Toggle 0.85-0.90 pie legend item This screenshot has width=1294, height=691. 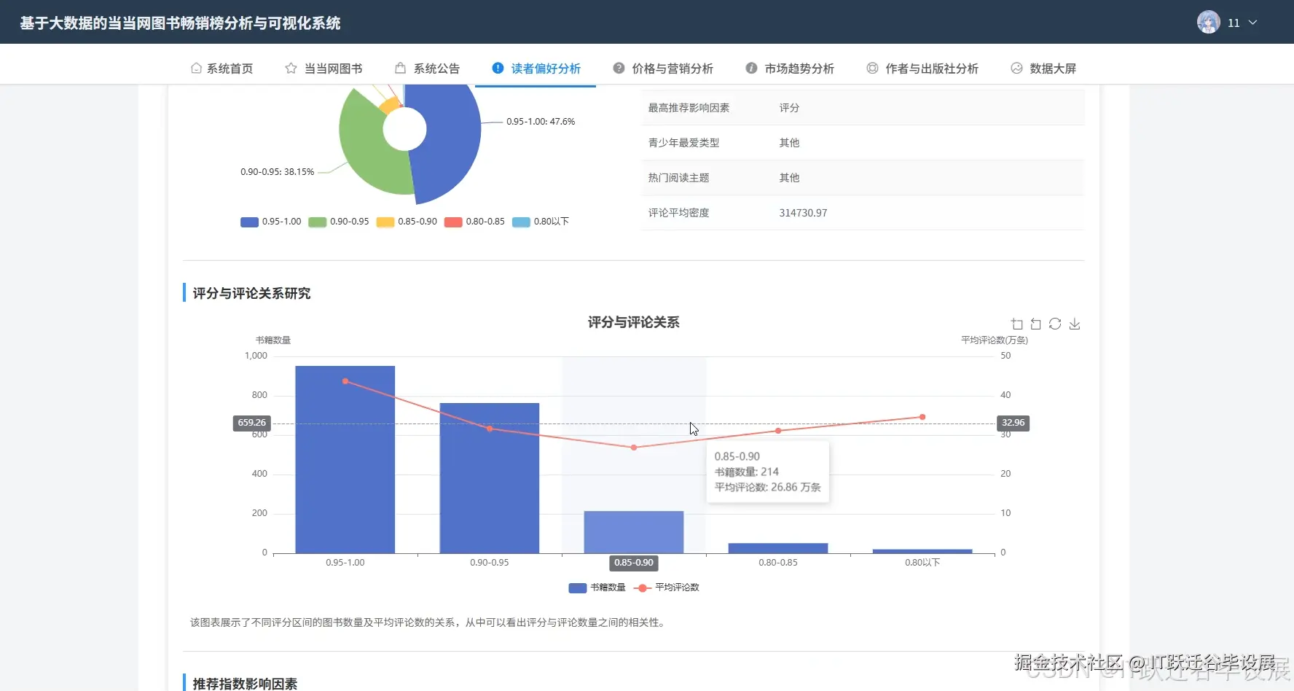coord(407,222)
